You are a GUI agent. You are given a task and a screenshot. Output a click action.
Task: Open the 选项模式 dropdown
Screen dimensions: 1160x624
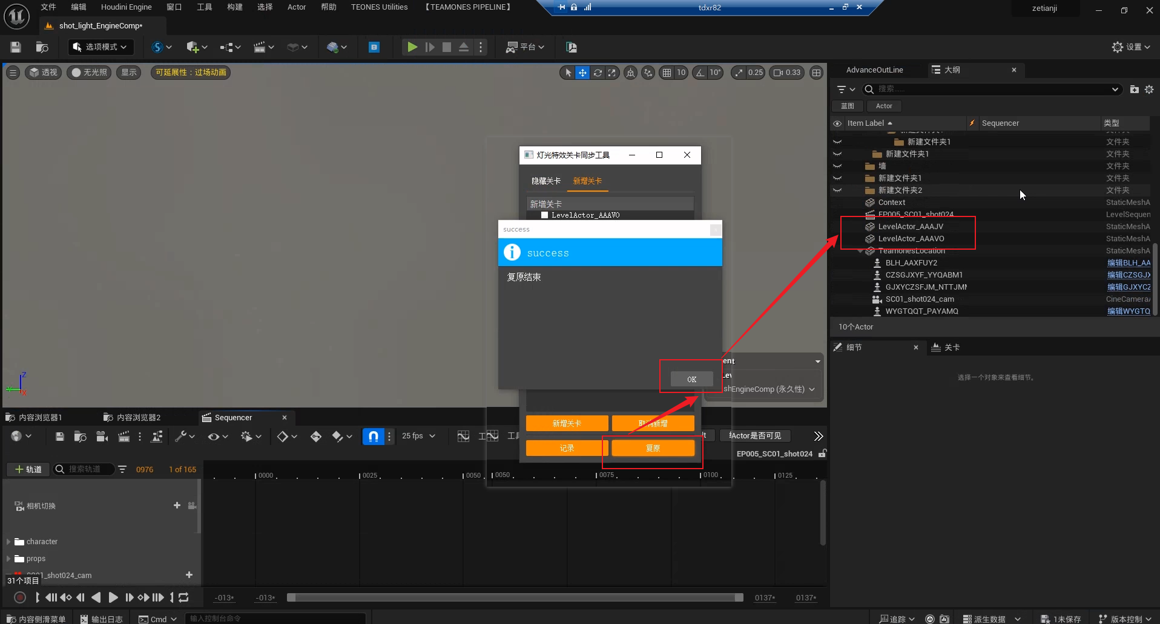[x=101, y=47]
